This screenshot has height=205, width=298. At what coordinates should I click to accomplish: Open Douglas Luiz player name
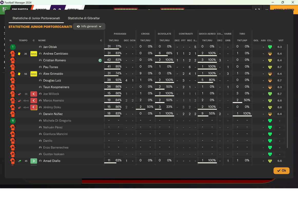pyautogui.click(x=52, y=80)
